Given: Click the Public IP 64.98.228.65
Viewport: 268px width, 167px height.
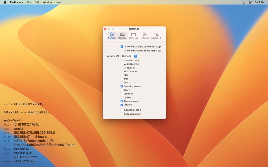Looking at the screenshot, I should tap(23, 161).
